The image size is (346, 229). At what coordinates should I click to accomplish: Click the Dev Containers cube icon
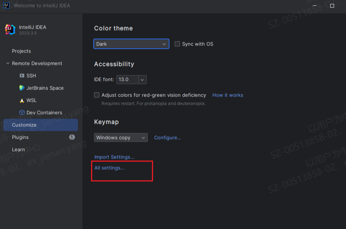22,113
